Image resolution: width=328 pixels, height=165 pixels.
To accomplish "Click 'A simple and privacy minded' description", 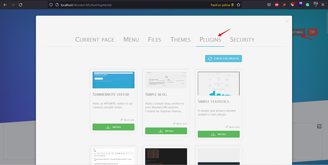I will coord(216,113).
